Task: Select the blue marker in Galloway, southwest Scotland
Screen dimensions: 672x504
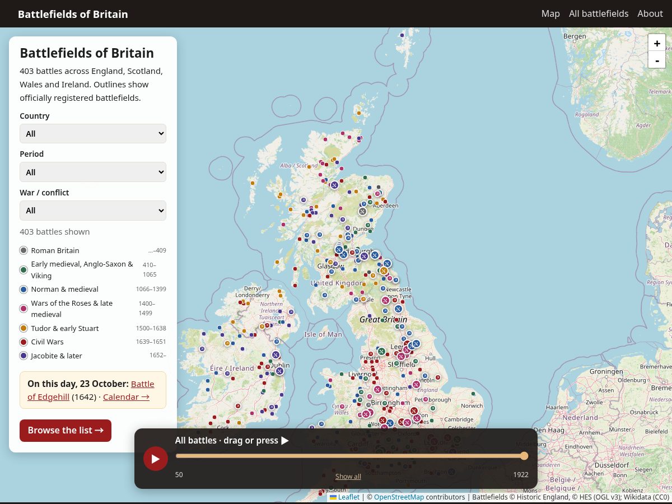Action: pyautogui.click(x=325, y=295)
